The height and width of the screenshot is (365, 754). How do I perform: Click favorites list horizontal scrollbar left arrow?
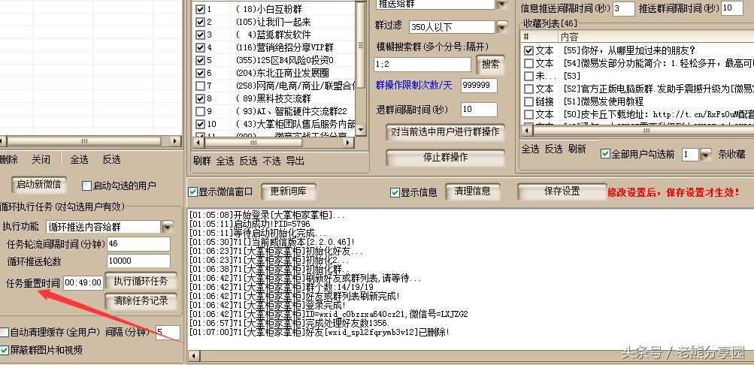click(526, 131)
